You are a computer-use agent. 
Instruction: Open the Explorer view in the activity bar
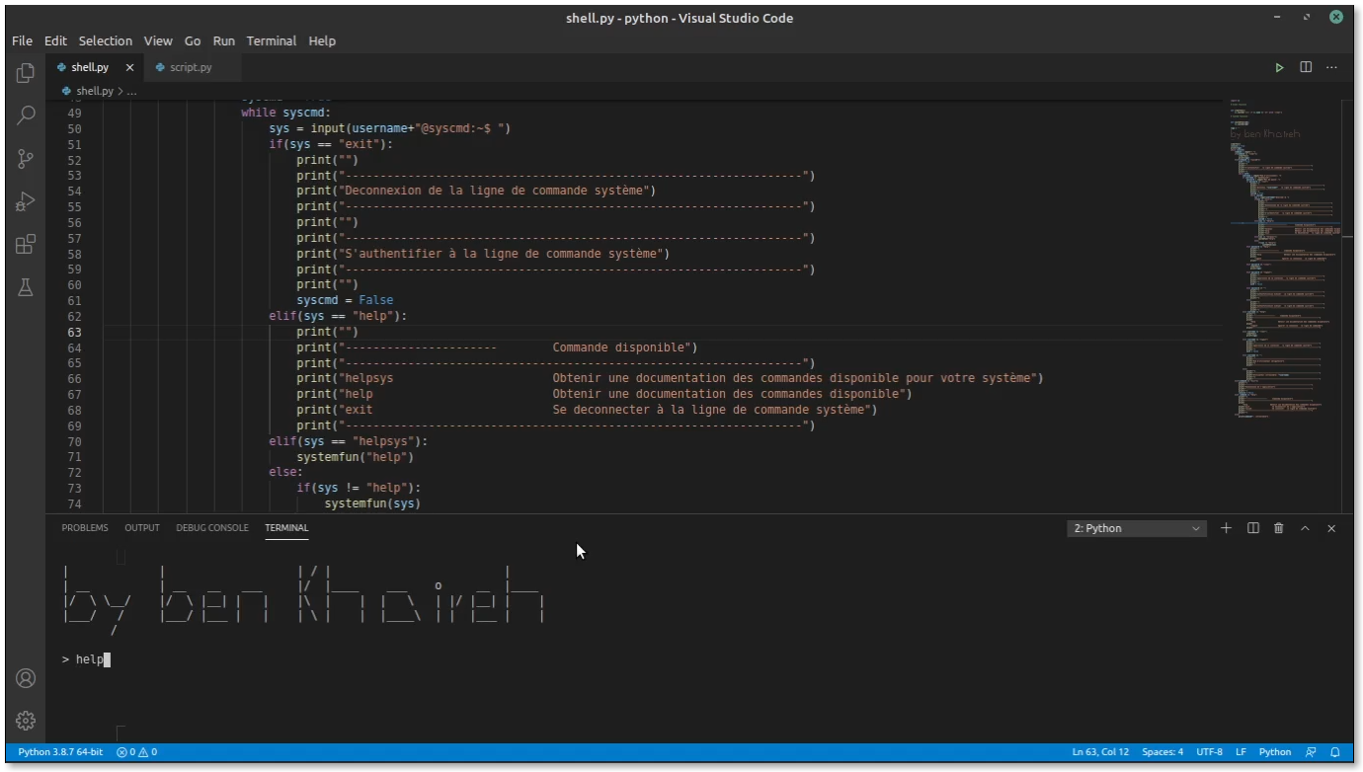tap(25, 72)
